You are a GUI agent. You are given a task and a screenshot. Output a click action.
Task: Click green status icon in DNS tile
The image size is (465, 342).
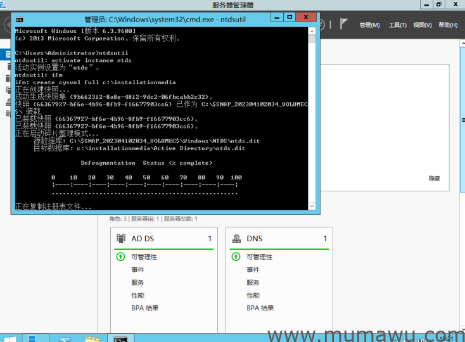(236, 257)
